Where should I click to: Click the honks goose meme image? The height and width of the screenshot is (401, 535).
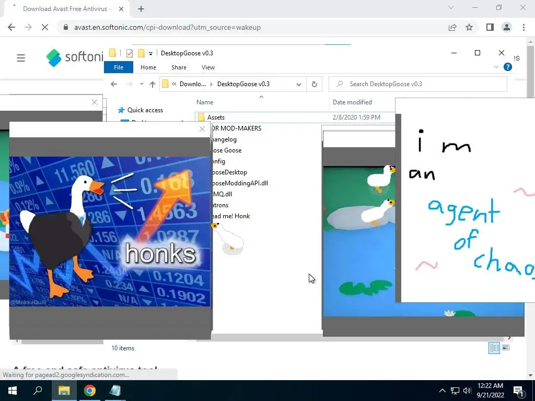tap(111, 231)
